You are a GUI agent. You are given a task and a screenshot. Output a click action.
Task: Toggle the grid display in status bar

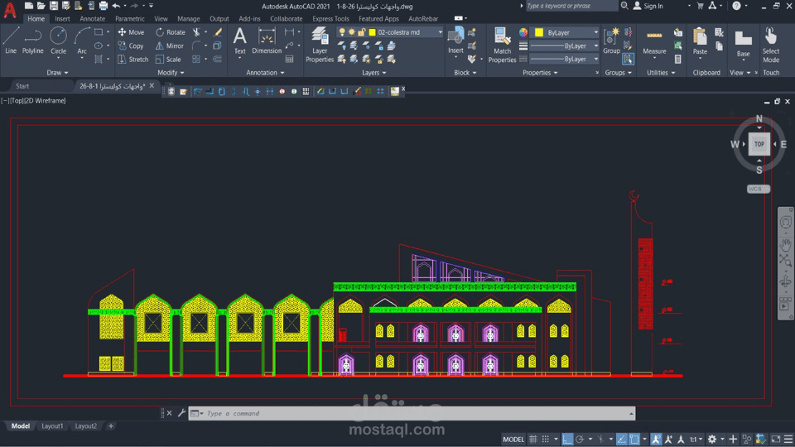pos(532,439)
